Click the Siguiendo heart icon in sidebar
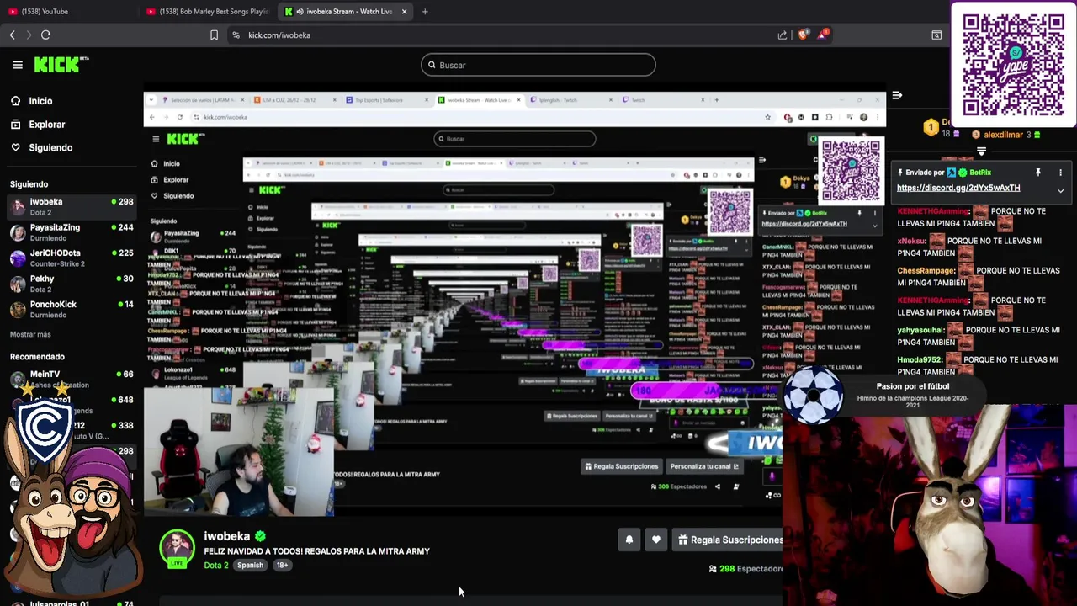Image resolution: width=1077 pixels, height=606 pixels. 15,147
